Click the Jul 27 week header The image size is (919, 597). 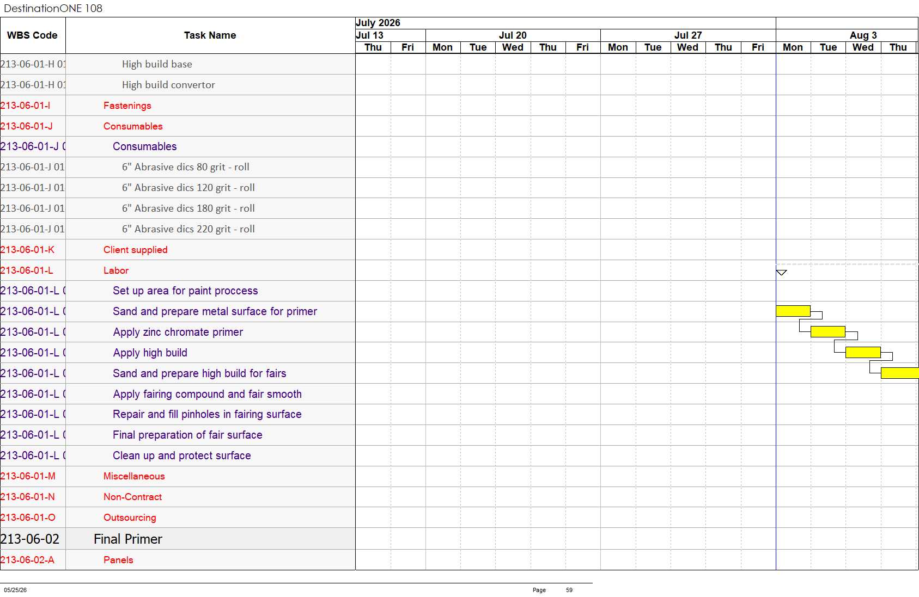tap(688, 35)
